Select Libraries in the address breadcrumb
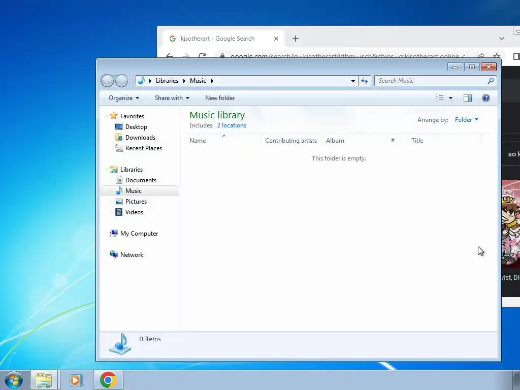The height and width of the screenshot is (390, 520). [x=167, y=81]
